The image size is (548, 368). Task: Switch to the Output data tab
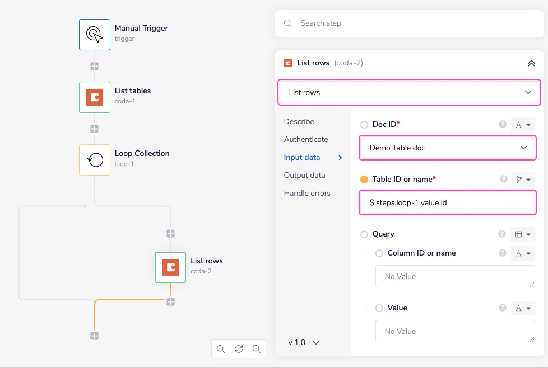click(x=304, y=175)
